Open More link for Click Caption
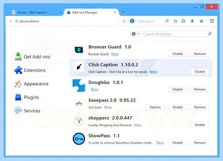 point(153,72)
